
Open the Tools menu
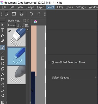click(x=70, y=7)
